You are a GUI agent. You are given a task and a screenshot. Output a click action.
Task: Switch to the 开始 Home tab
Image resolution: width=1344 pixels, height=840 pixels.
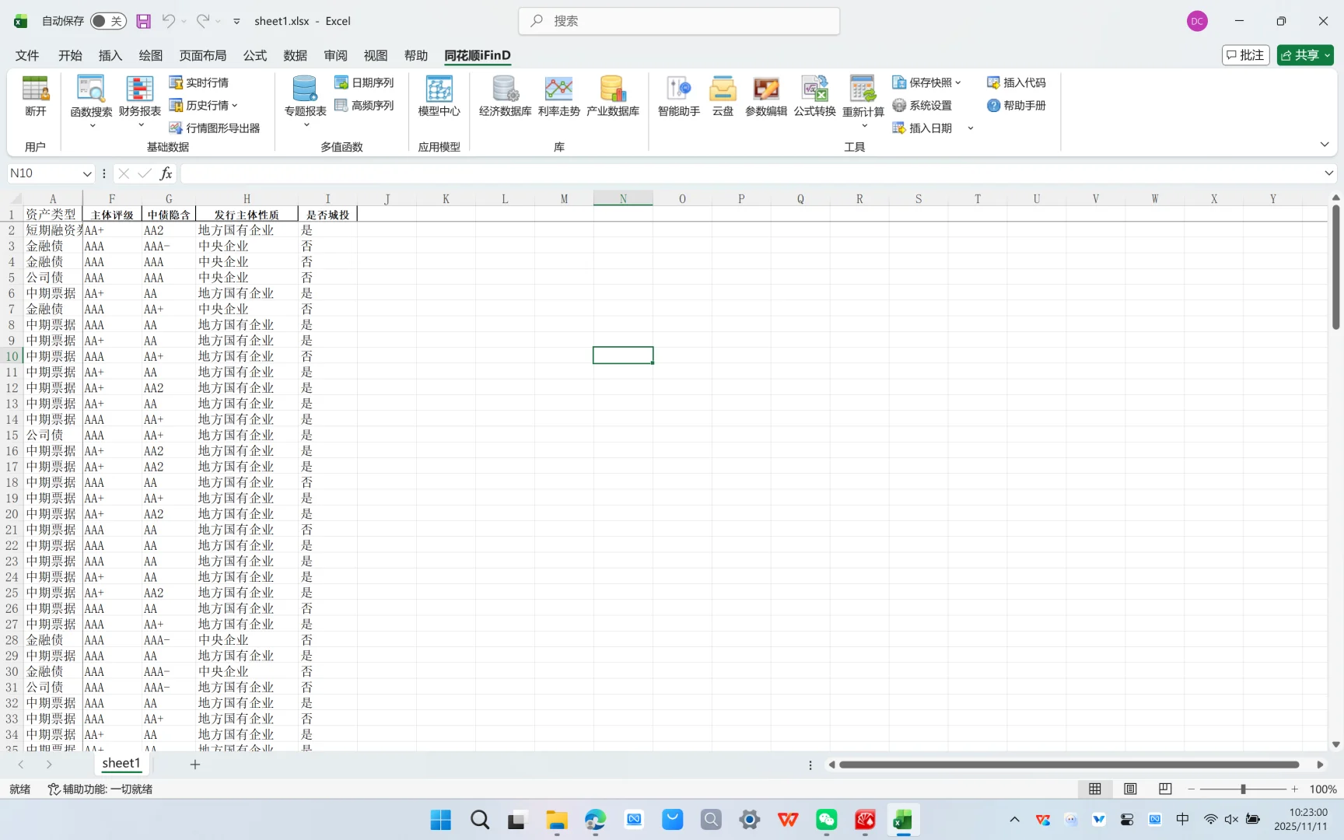[70, 55]
